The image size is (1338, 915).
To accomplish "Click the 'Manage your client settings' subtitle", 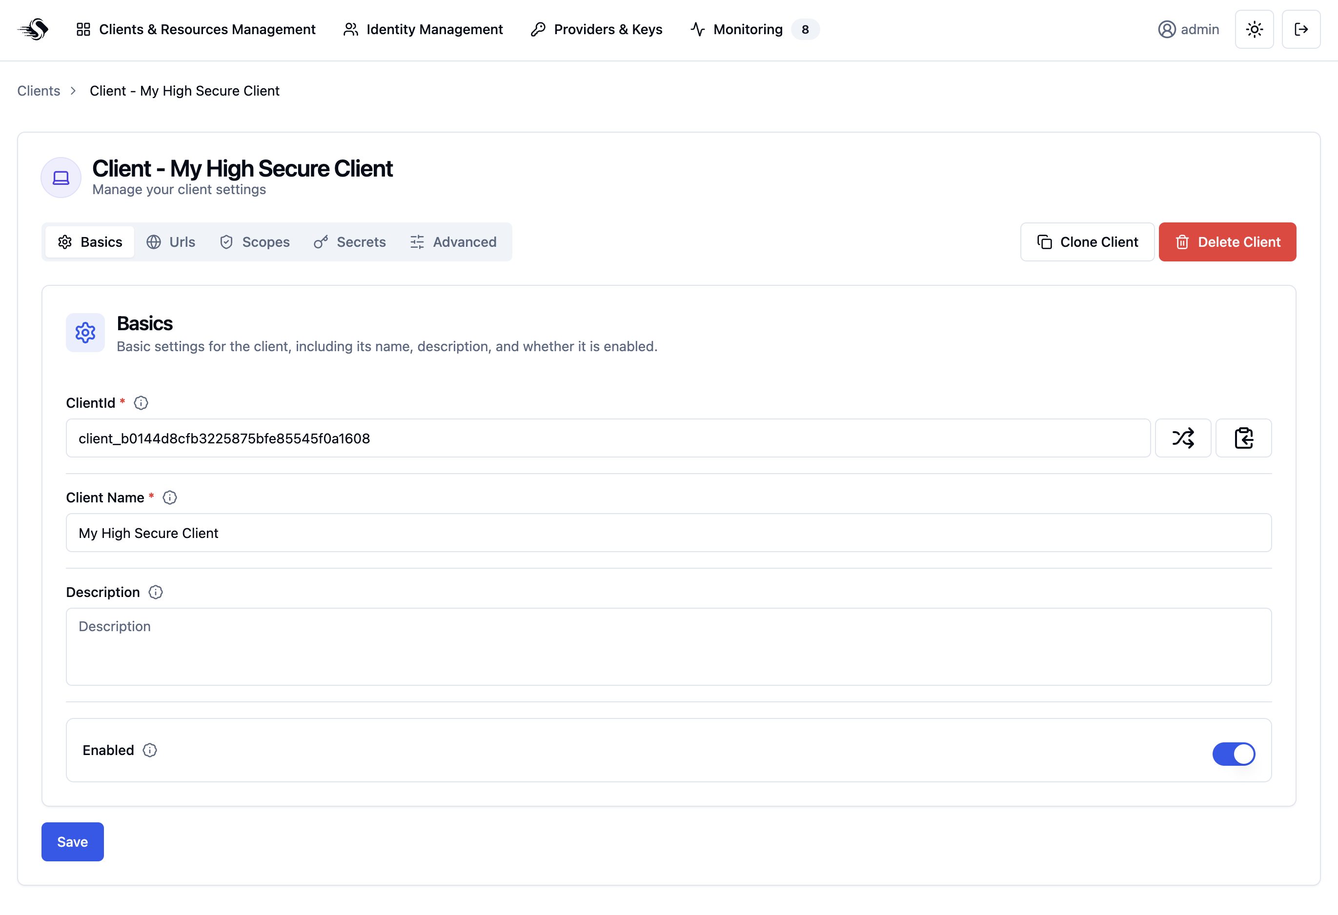I will click(x=179, y=189).
